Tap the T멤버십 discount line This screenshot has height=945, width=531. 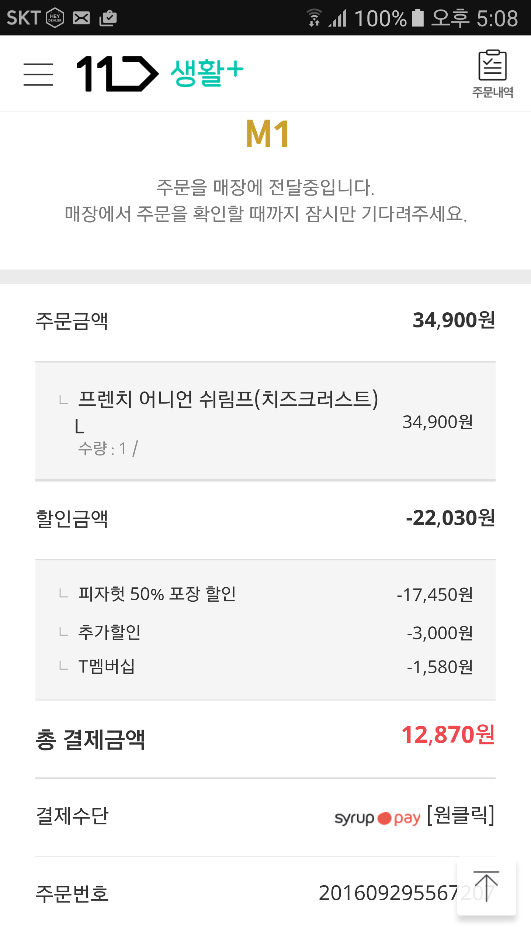(106, 666)
